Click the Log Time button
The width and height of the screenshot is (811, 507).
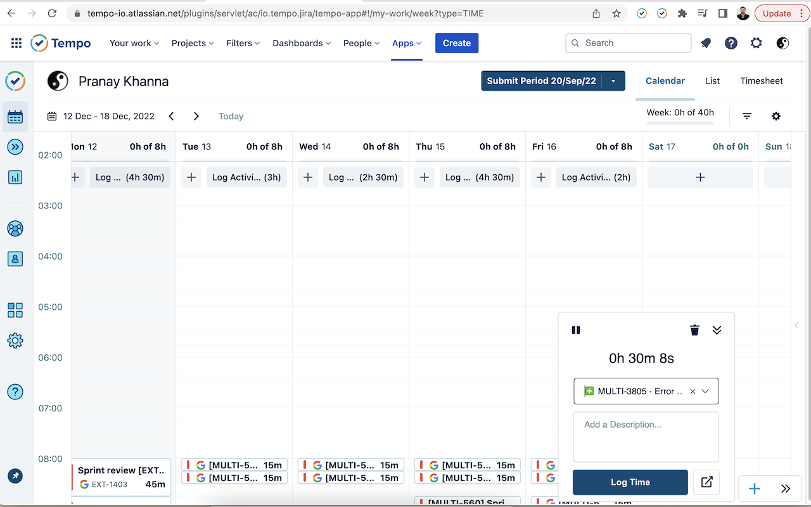pos(630,482)
